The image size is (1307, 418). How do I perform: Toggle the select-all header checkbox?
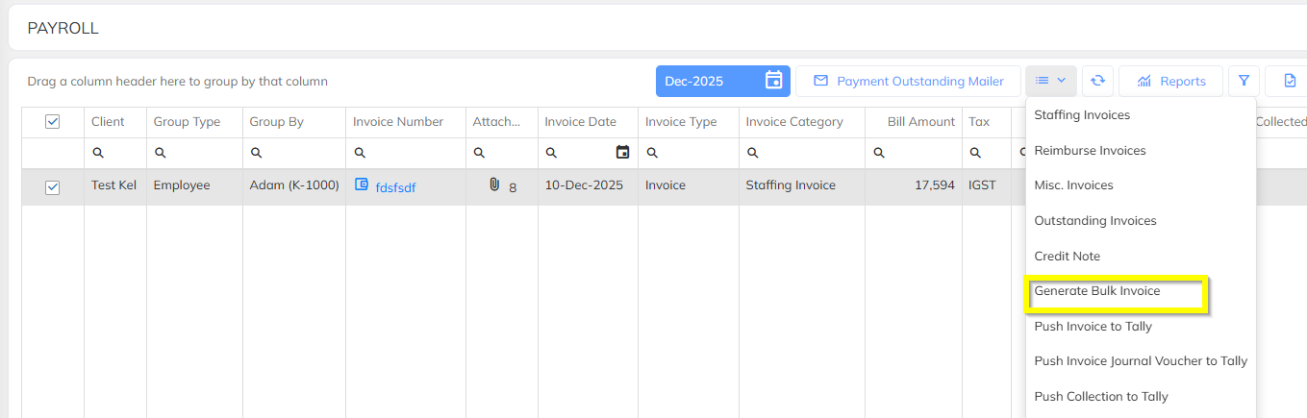[x=53, y=122]
